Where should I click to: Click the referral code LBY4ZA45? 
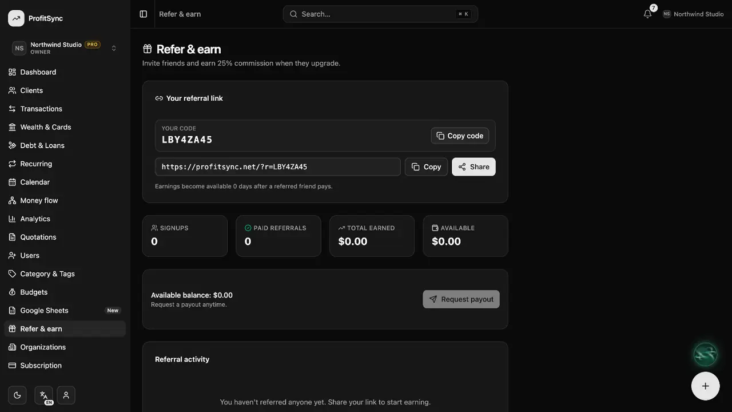[187, 140]
